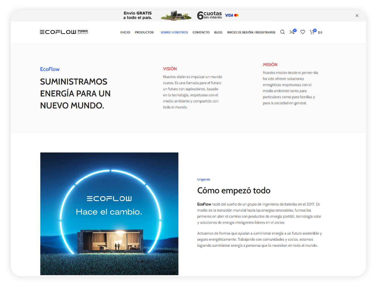
Task: Open the Contacto page
Action: (201, 32)
